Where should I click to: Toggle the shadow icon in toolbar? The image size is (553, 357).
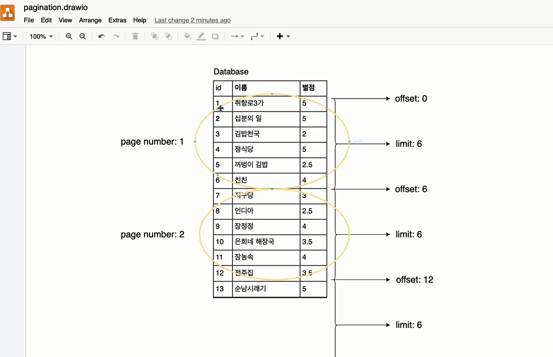pyautogui.click(x=215, y=37)
